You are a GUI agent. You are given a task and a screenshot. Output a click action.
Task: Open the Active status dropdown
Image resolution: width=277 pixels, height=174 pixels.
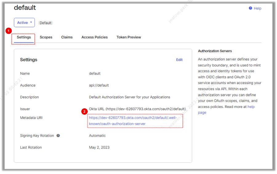(x=24, y=22)
